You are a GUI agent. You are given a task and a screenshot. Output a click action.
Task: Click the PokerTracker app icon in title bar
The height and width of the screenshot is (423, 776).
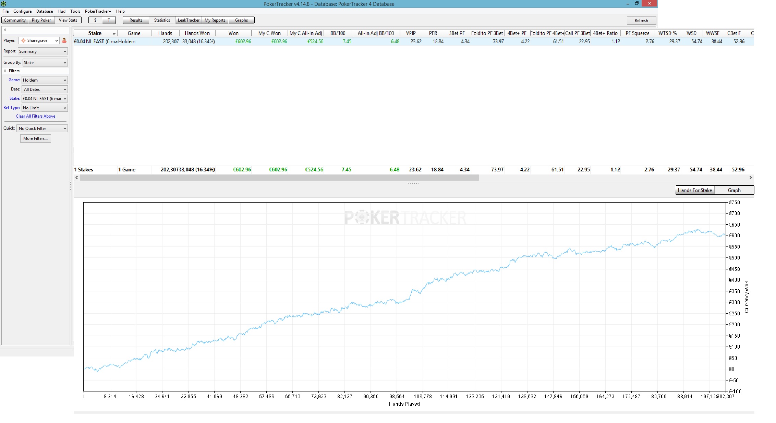[x=3, y=4]
